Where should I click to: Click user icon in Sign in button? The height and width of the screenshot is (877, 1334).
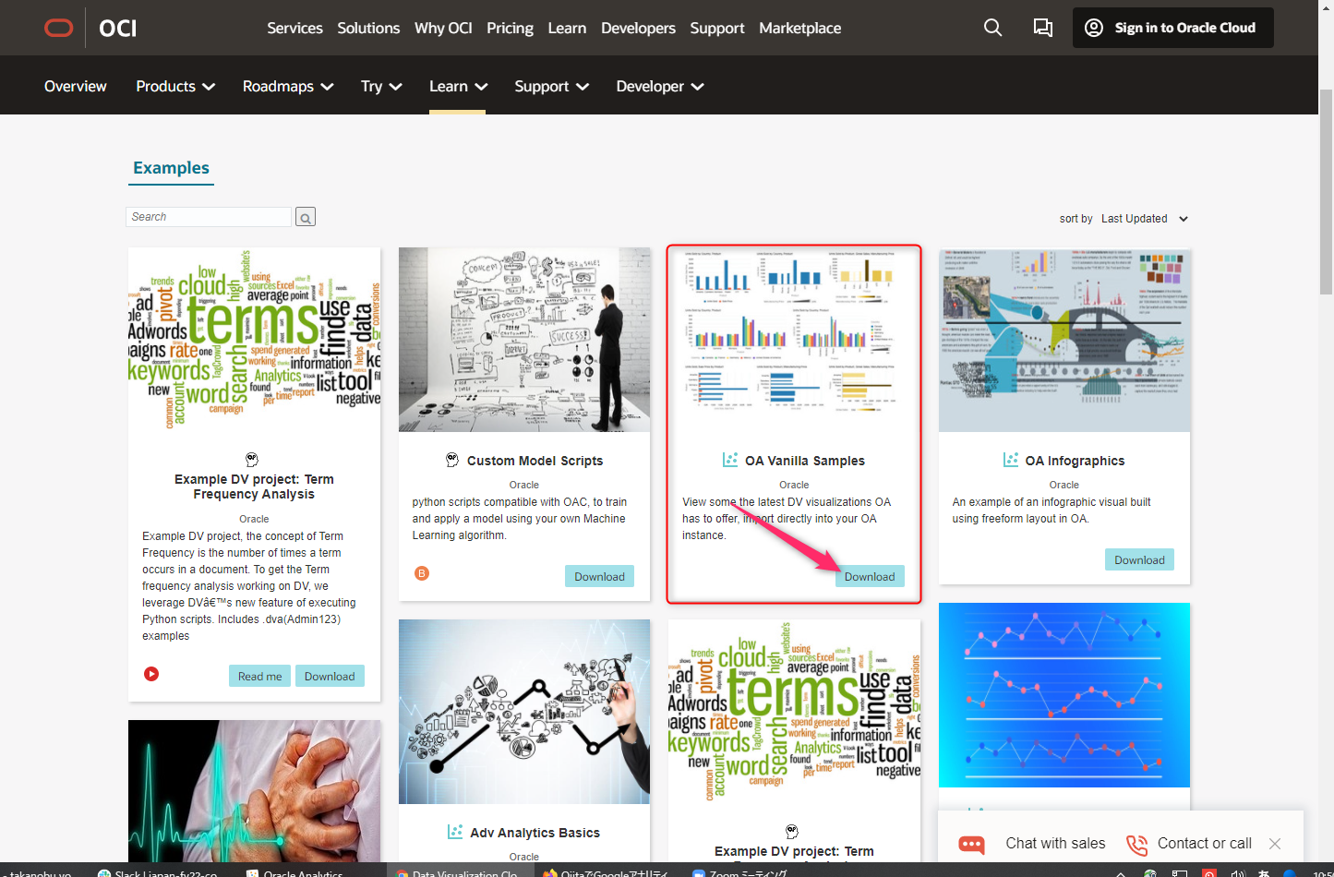(x=1094, y=28)
